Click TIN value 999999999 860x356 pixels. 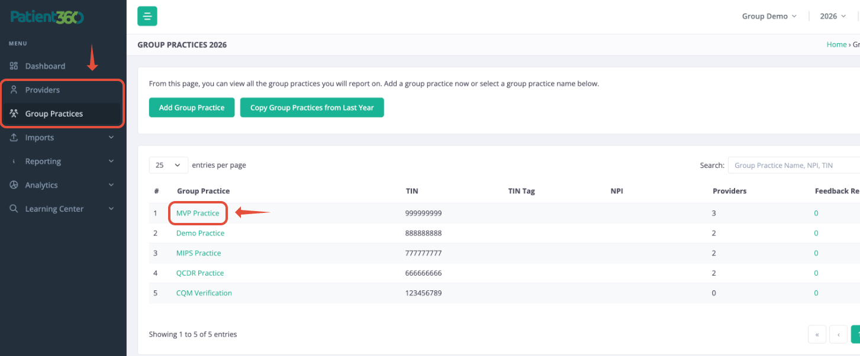[424, 213]
